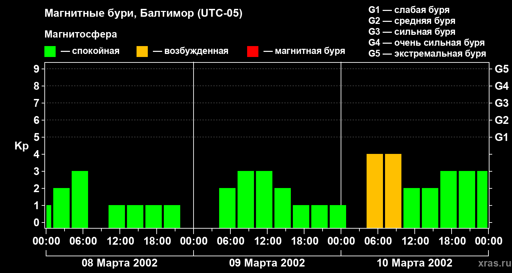Click the G1 mark on the right axis
Screen dimensions: 512x273
(x=502, y=137)
